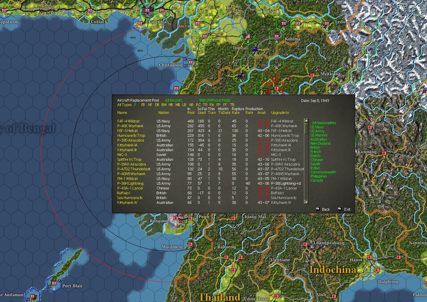Viewport: 427px width, 302px height.
Task: Click the nationality list scroll-down arrow
Action: point(306,202)
